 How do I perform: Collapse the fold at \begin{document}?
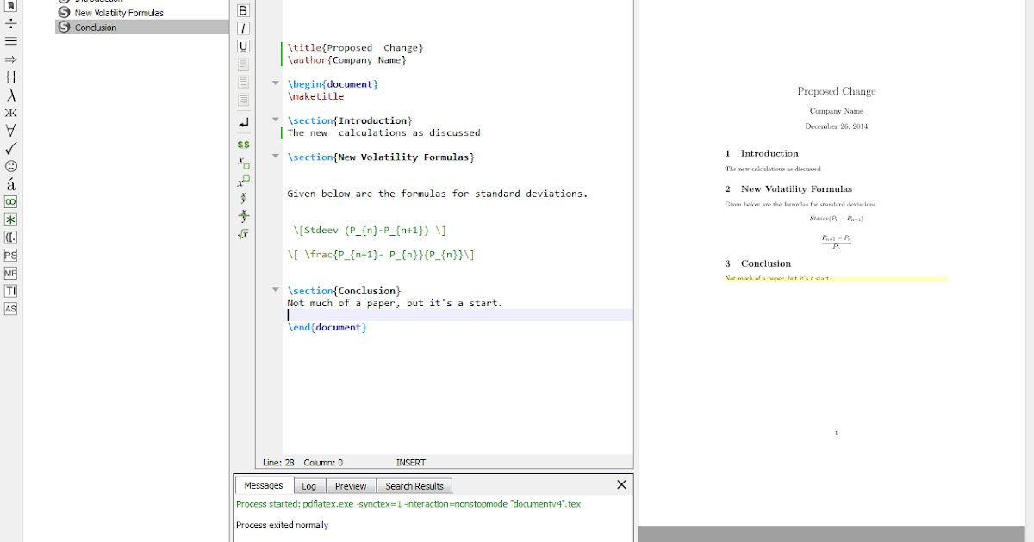pos(275,83)
